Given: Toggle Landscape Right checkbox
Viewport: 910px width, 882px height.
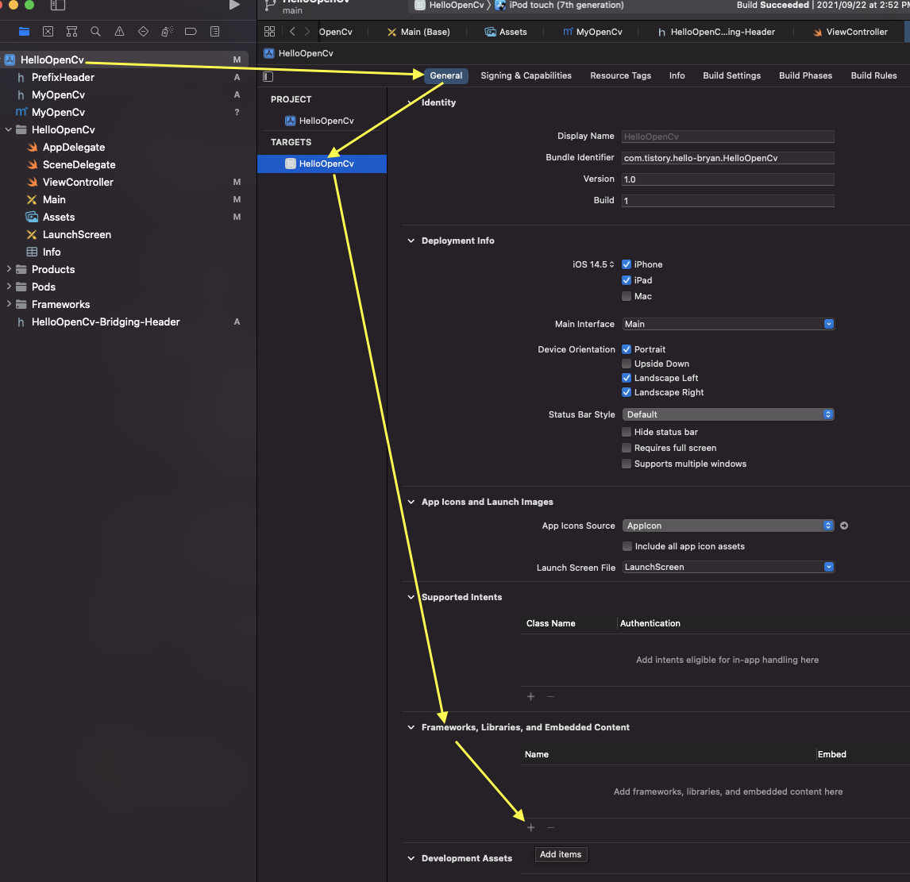Looking at the screenshot, I should click(x=627, y=392).
